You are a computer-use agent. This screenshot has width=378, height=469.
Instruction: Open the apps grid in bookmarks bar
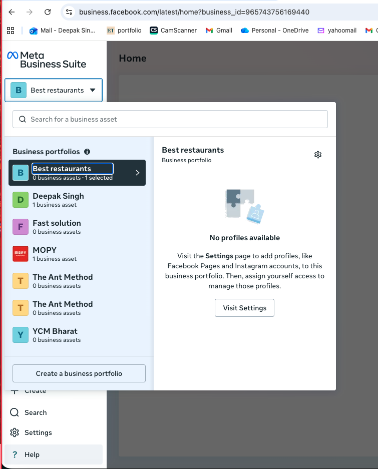pyautogui.click(x=11, y=31)
